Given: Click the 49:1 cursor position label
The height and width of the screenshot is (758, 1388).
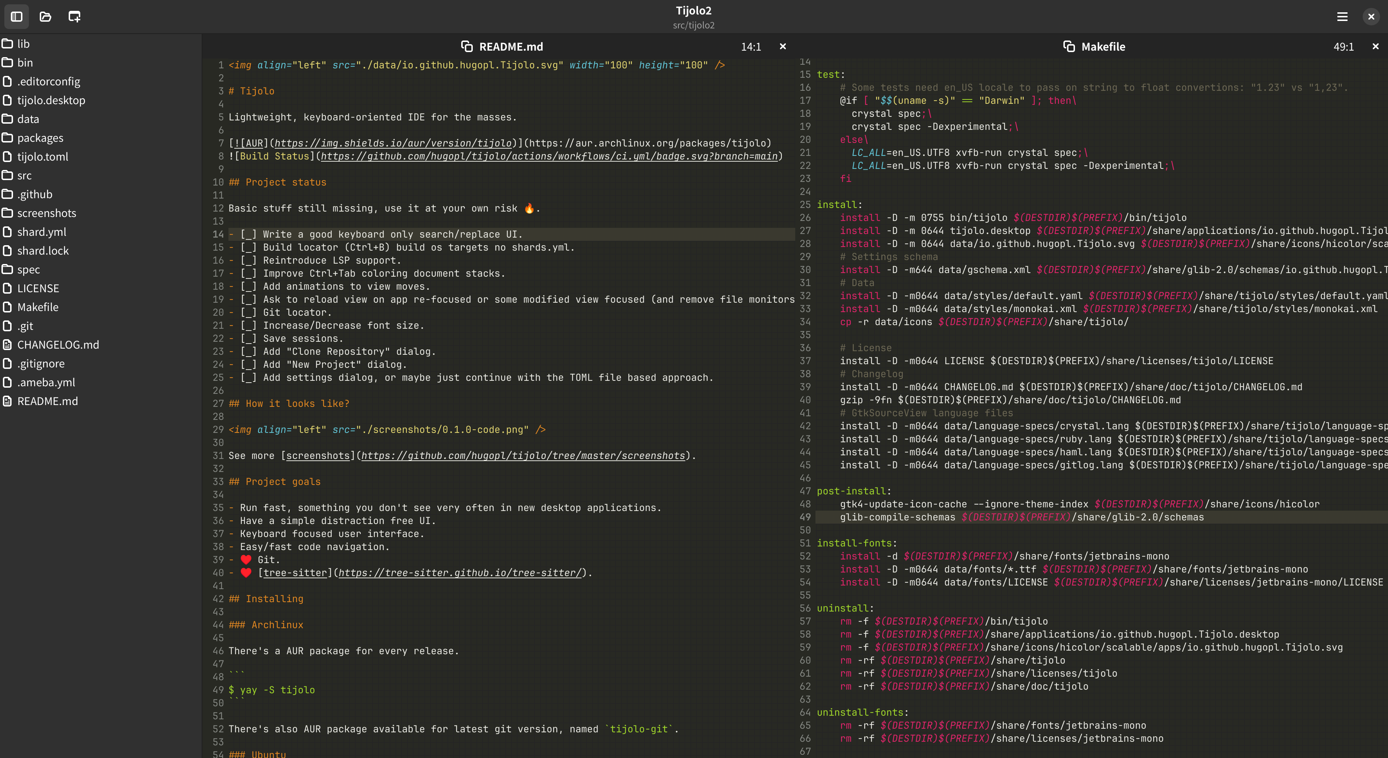Looking at the screenshot, I should coord(1343,47).
